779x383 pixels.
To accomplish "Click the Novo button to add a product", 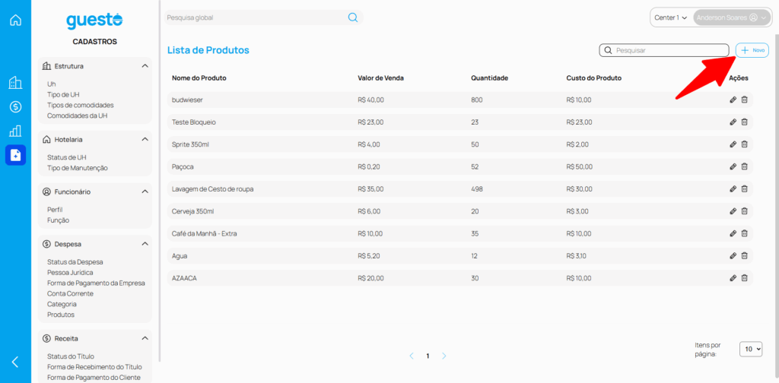I will pyautogui.click(x=752, y=50).
